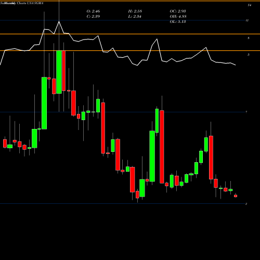Click the price axis label '7'
The width and height of the screenshot is (260, 260).
tap(246, 112)
